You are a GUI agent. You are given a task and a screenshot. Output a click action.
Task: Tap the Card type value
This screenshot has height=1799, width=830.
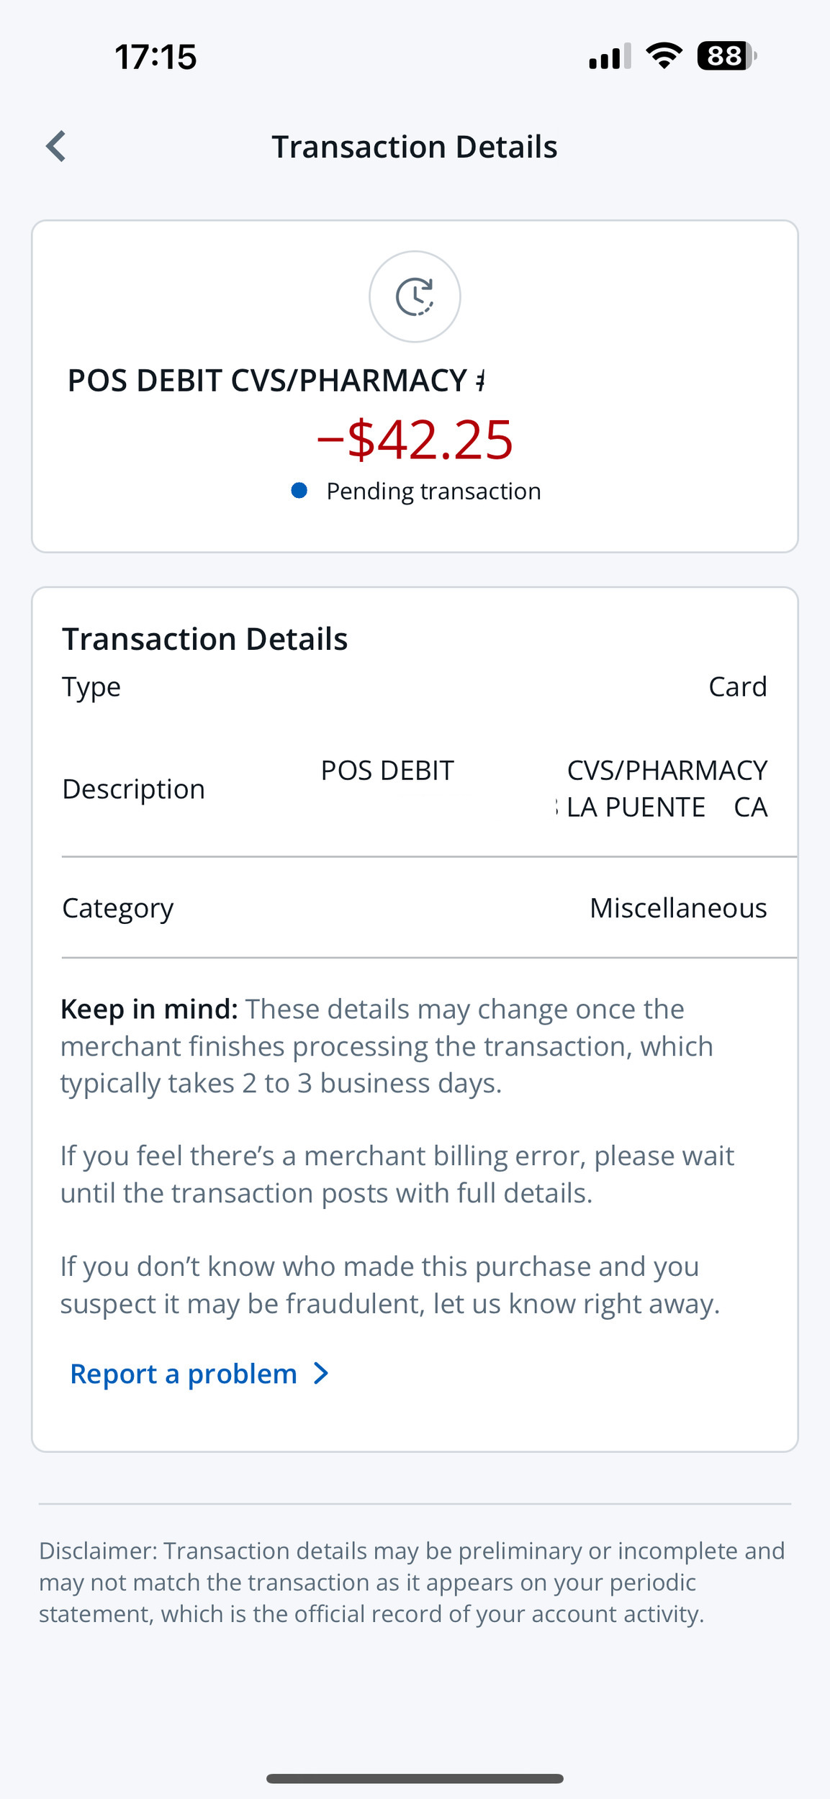pyautogui.click(x=738, y=686)
